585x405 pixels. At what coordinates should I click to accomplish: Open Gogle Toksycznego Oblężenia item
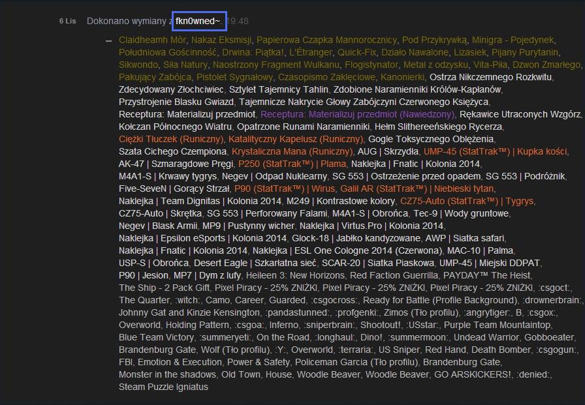(431, 139)
